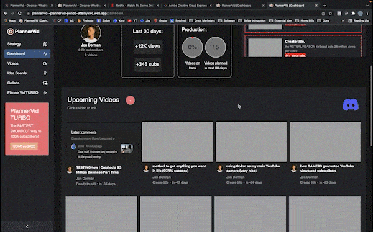Open the TESTINGHow I Created a $3 Million video
The image size is (373, 232).
click(x=99, y=170)
